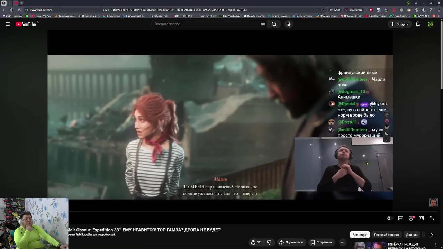The image size is (443, 249).
Task: Dislike the video
Action: (269, 242)
